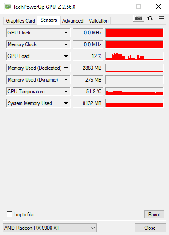Screen dimensions: 169x235
Task: Click the refresh arrows icon
Action: tap(150, 18)
